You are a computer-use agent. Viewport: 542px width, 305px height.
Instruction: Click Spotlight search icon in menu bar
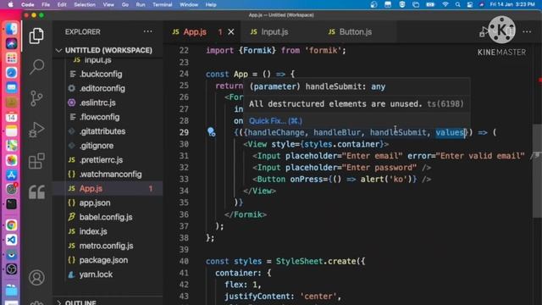(x=457, y=4)
